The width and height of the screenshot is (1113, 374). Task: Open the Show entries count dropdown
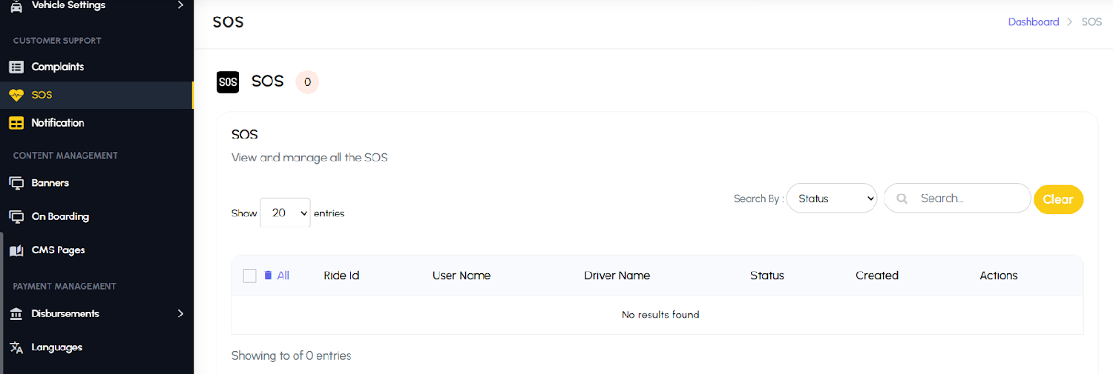coord(285,213)
